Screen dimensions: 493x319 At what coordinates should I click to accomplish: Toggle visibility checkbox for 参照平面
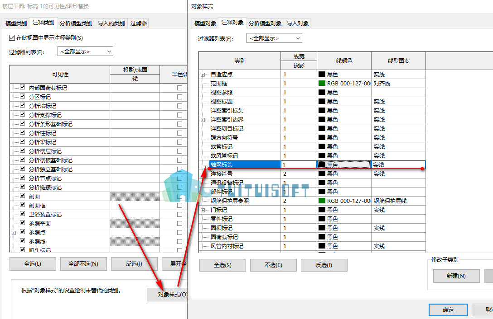point(22,223)
